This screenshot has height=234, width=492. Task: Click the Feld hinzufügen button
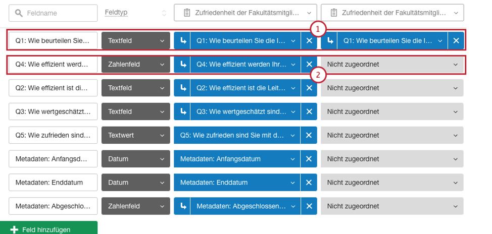point(48,228)
